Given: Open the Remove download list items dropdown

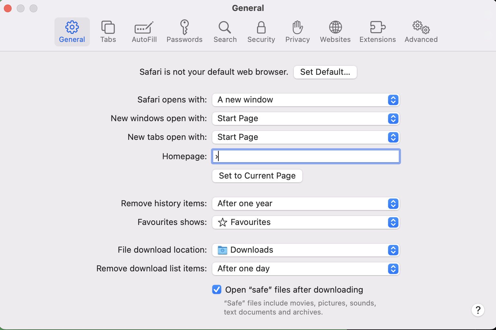Looking at the screenshot, I should tap(306, 269).
